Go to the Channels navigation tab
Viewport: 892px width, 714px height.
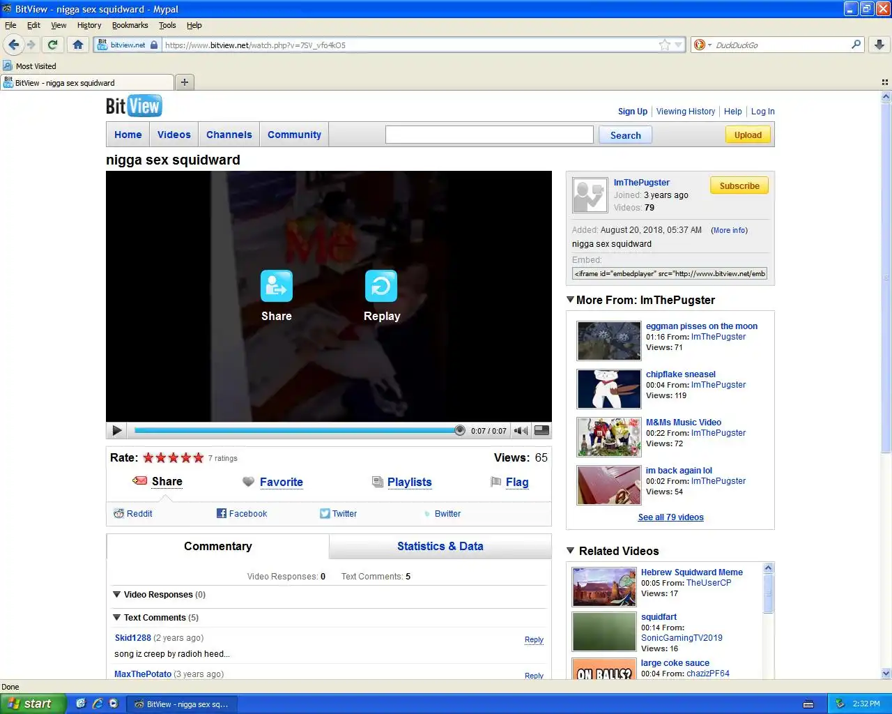click(229, 135)
